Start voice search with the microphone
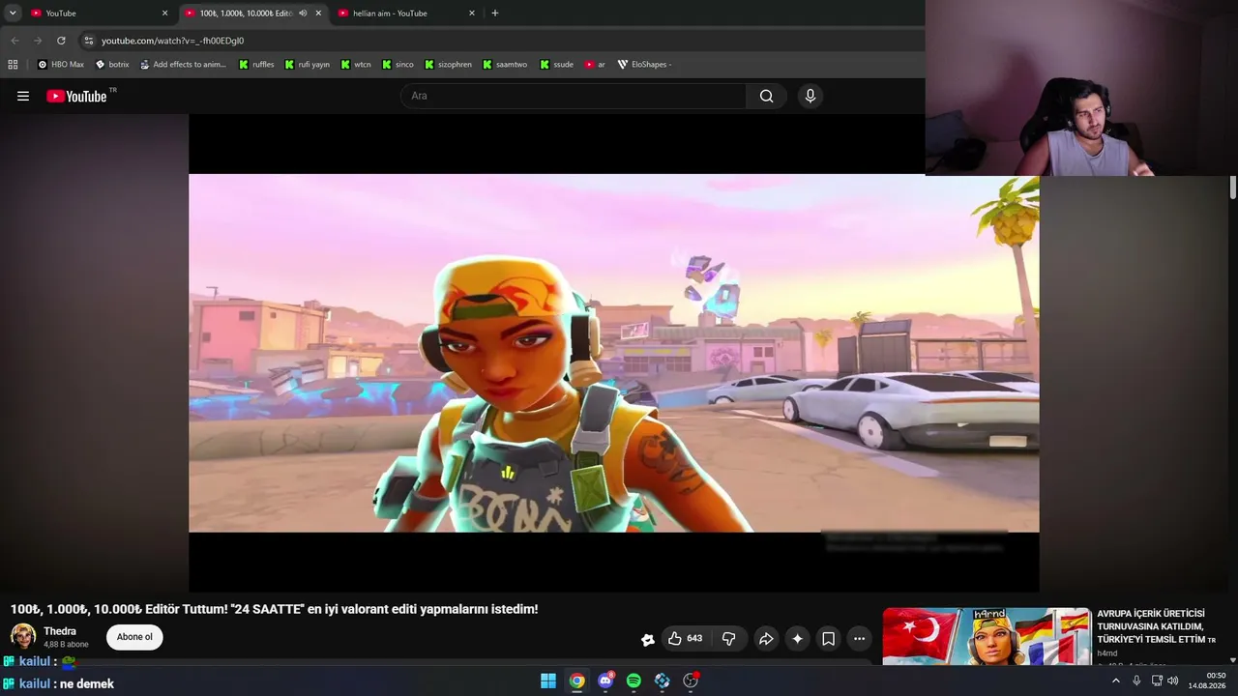1238x696 pixels. tap(811, 96)
